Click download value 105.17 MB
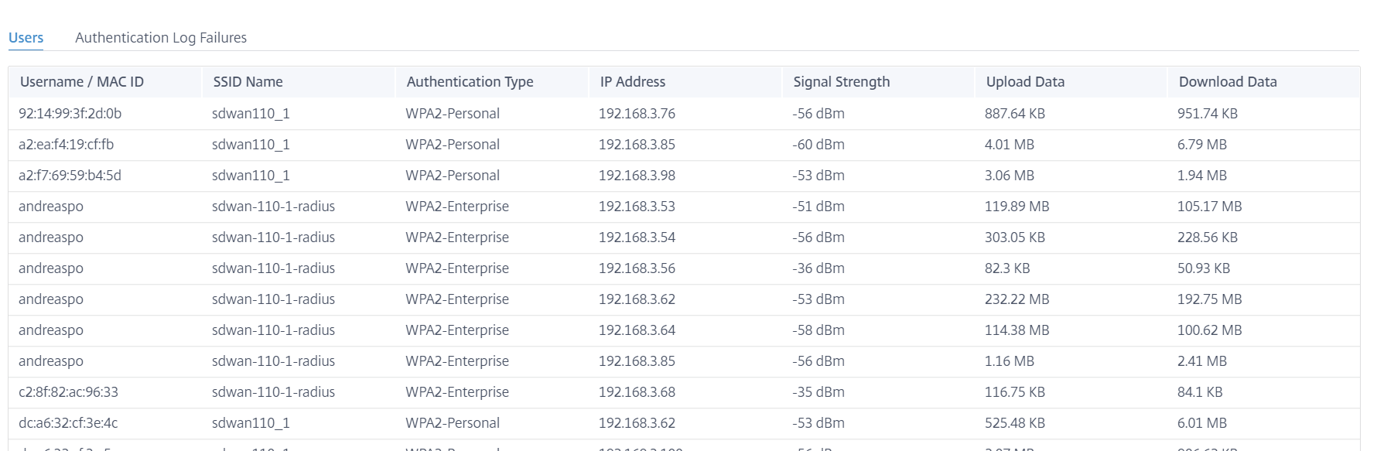This screenshot has height=451, width=1377. (x=1210, y=207)
